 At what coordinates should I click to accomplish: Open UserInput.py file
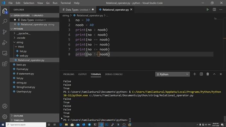point(35,91)
